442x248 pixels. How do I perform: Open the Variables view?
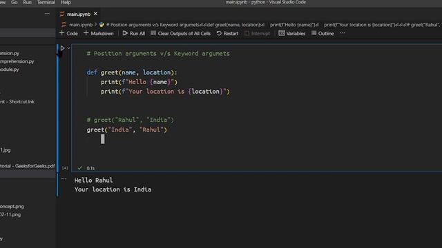292,33
